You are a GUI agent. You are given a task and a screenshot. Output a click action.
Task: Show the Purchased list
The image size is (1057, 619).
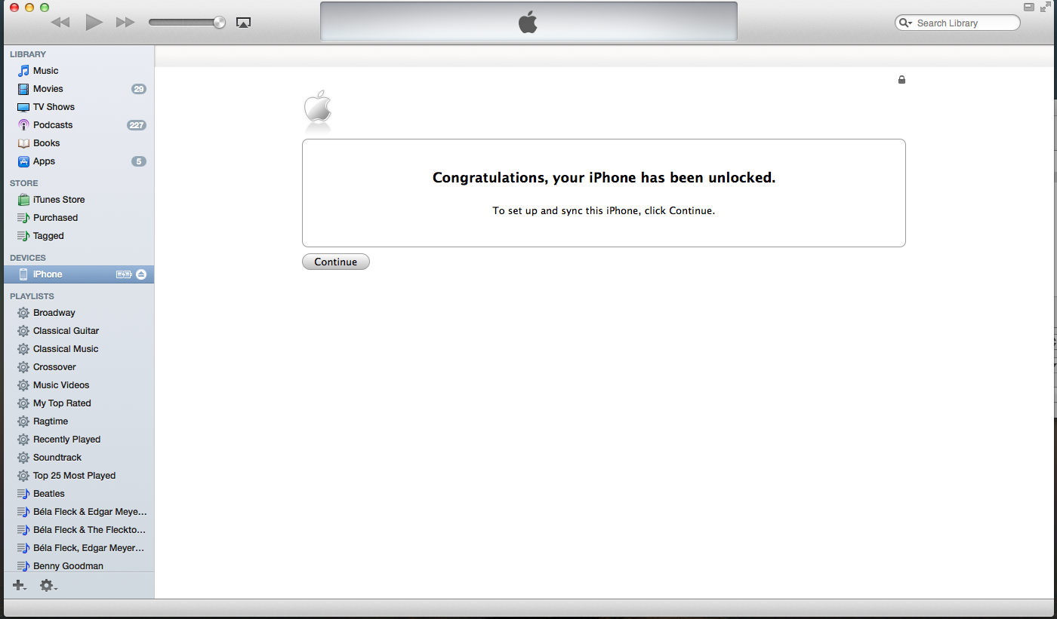tap(78, 218)
